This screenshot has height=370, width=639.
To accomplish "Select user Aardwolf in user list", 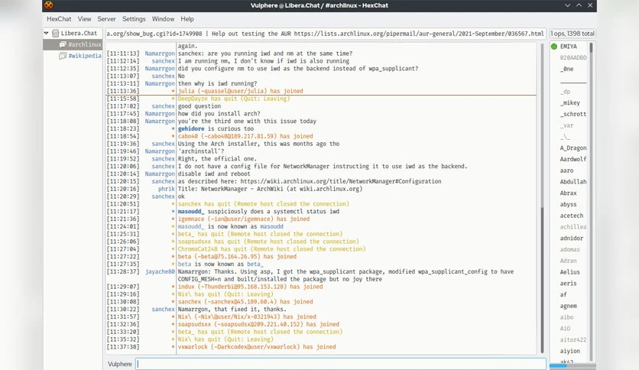I will 573,159.
